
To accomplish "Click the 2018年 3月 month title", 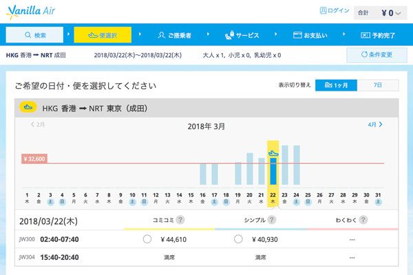I will pos(206,126).
